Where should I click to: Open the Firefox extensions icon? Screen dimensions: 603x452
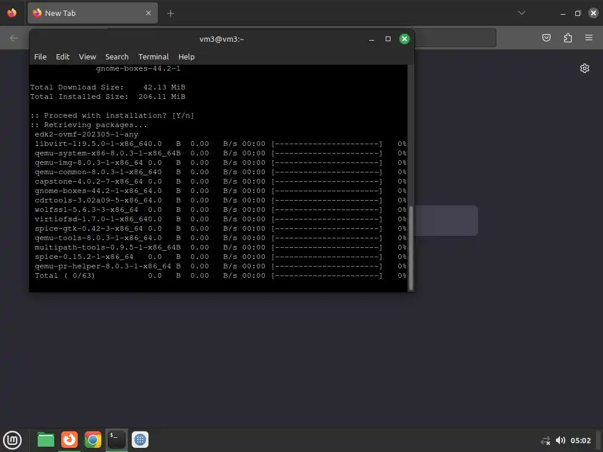pyautogui.click(x=568, y=38)
